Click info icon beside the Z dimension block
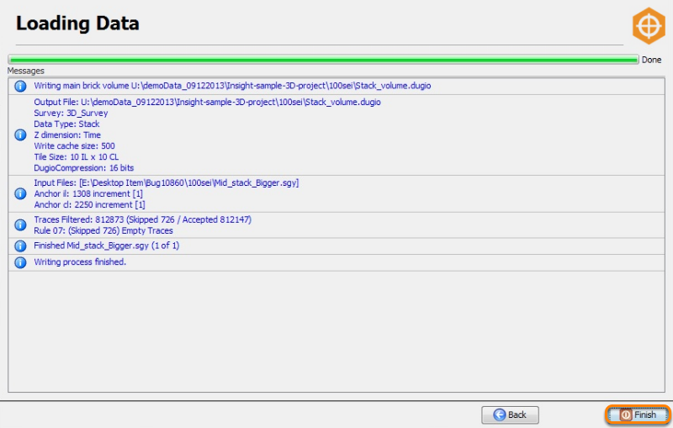The image size is (673, 428). (x=20, y=135)
